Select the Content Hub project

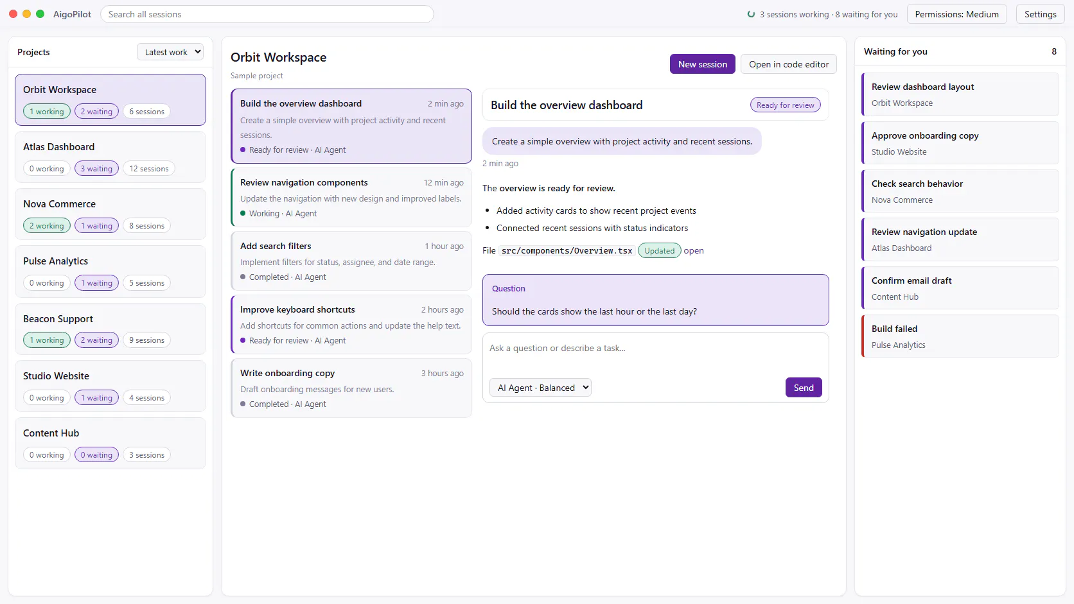[110, 444]
